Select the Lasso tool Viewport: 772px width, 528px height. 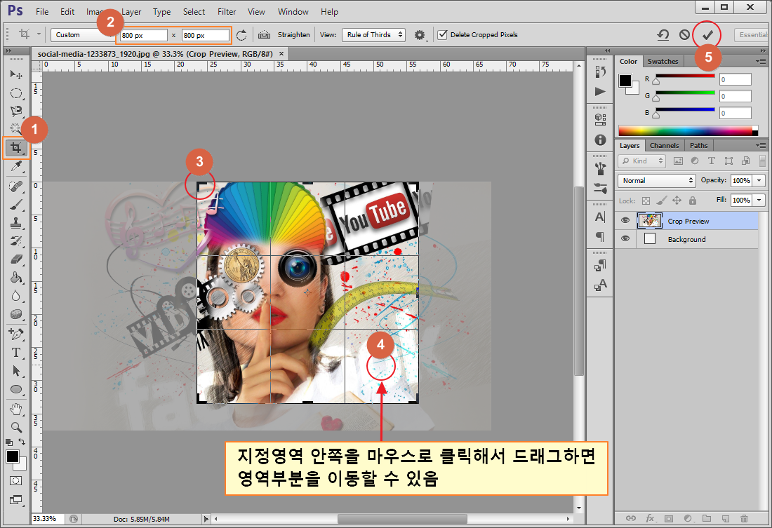(x=16, y=111)
